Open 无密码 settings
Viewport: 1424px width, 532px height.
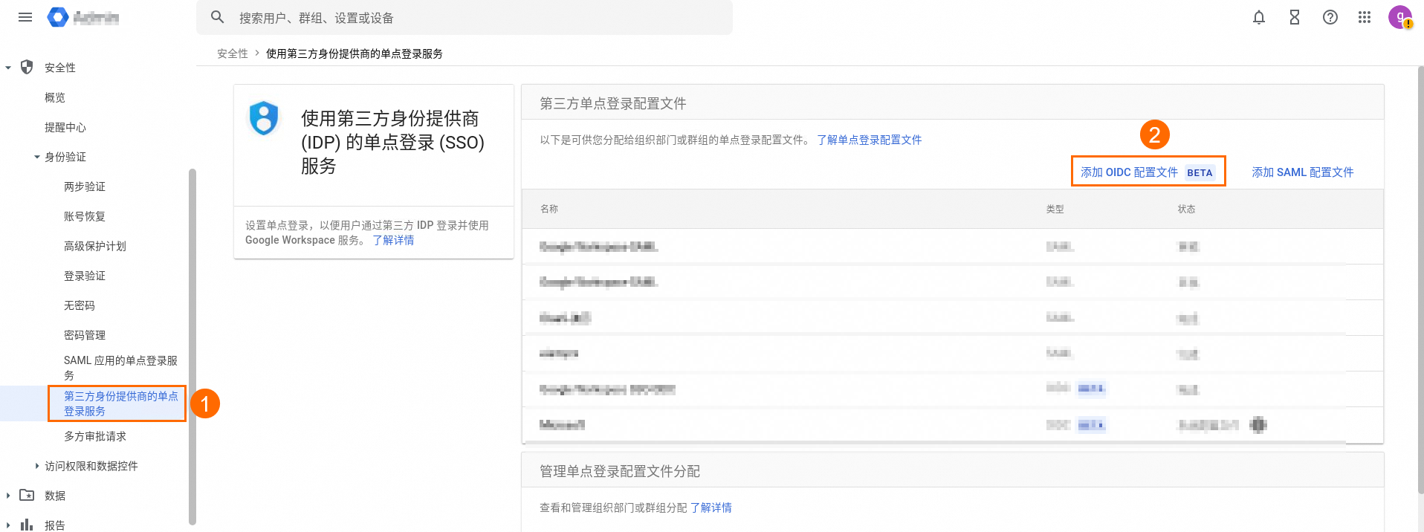click(x=80, y=305)
